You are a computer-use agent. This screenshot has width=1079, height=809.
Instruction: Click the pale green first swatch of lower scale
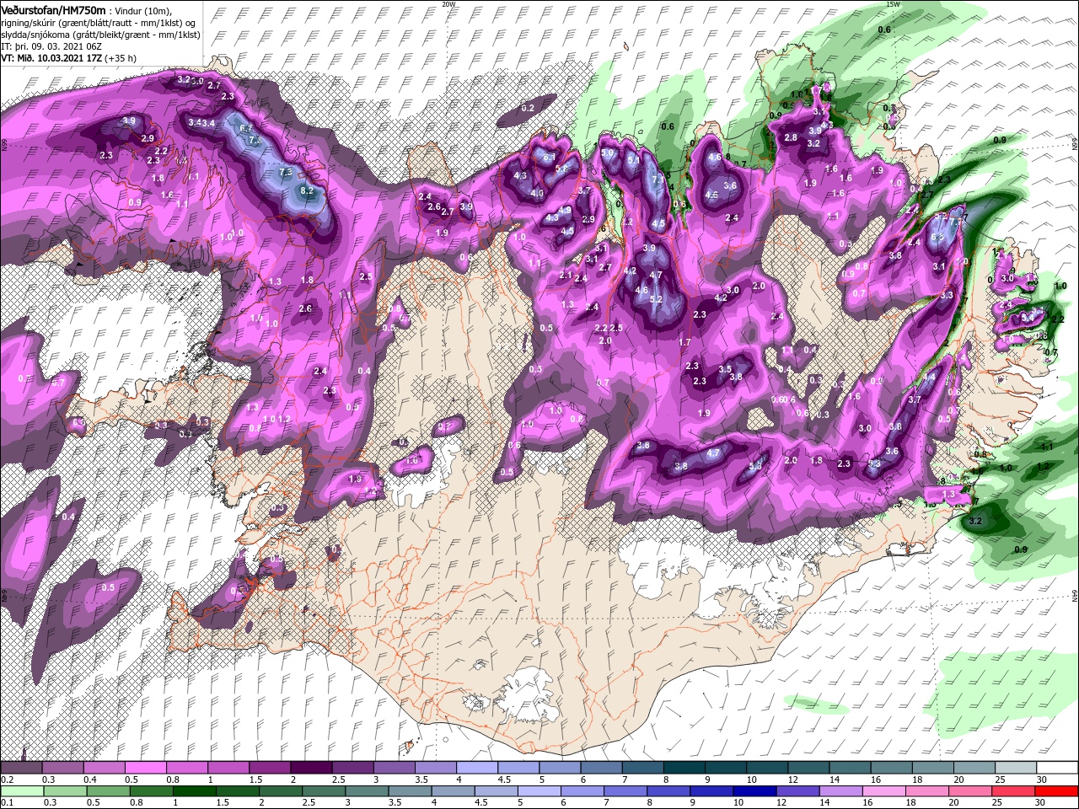pyautogui.click(x=20, y=791)
